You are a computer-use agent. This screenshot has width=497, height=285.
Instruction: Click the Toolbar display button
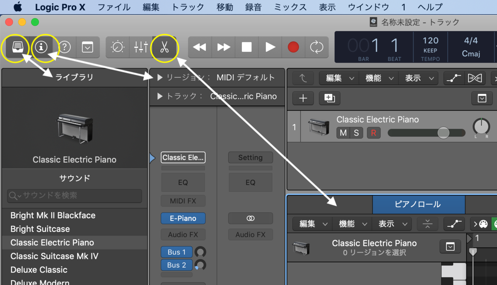[x=88, y=47]
